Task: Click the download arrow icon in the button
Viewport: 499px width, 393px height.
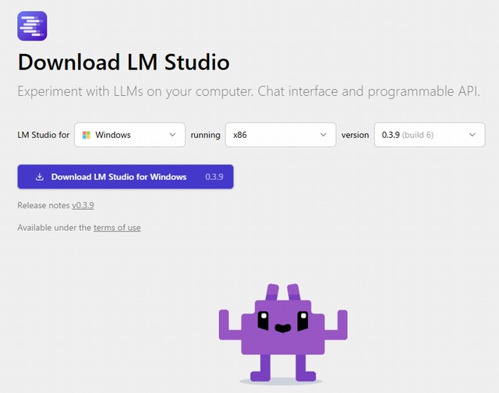Action: (x=40, y=176)
